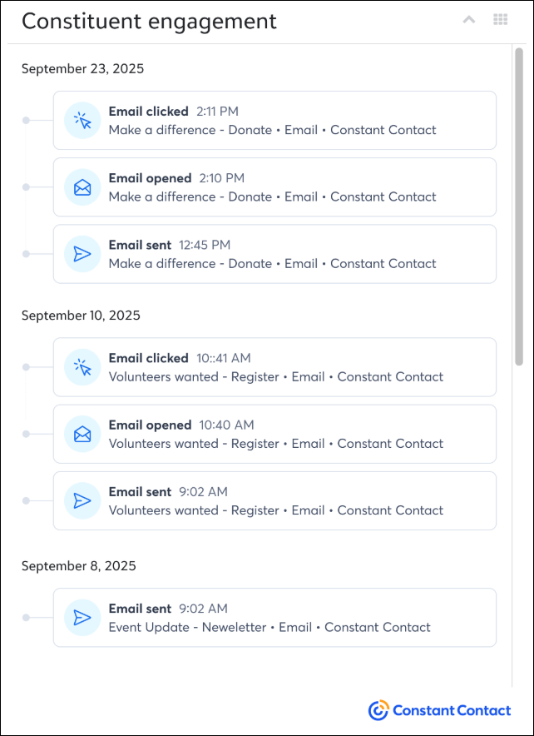The height and width of the screenshot is (736, 534).
Task: Click the envelope icon beside Email opened 10:40 AM
Action: coord(82,434)
